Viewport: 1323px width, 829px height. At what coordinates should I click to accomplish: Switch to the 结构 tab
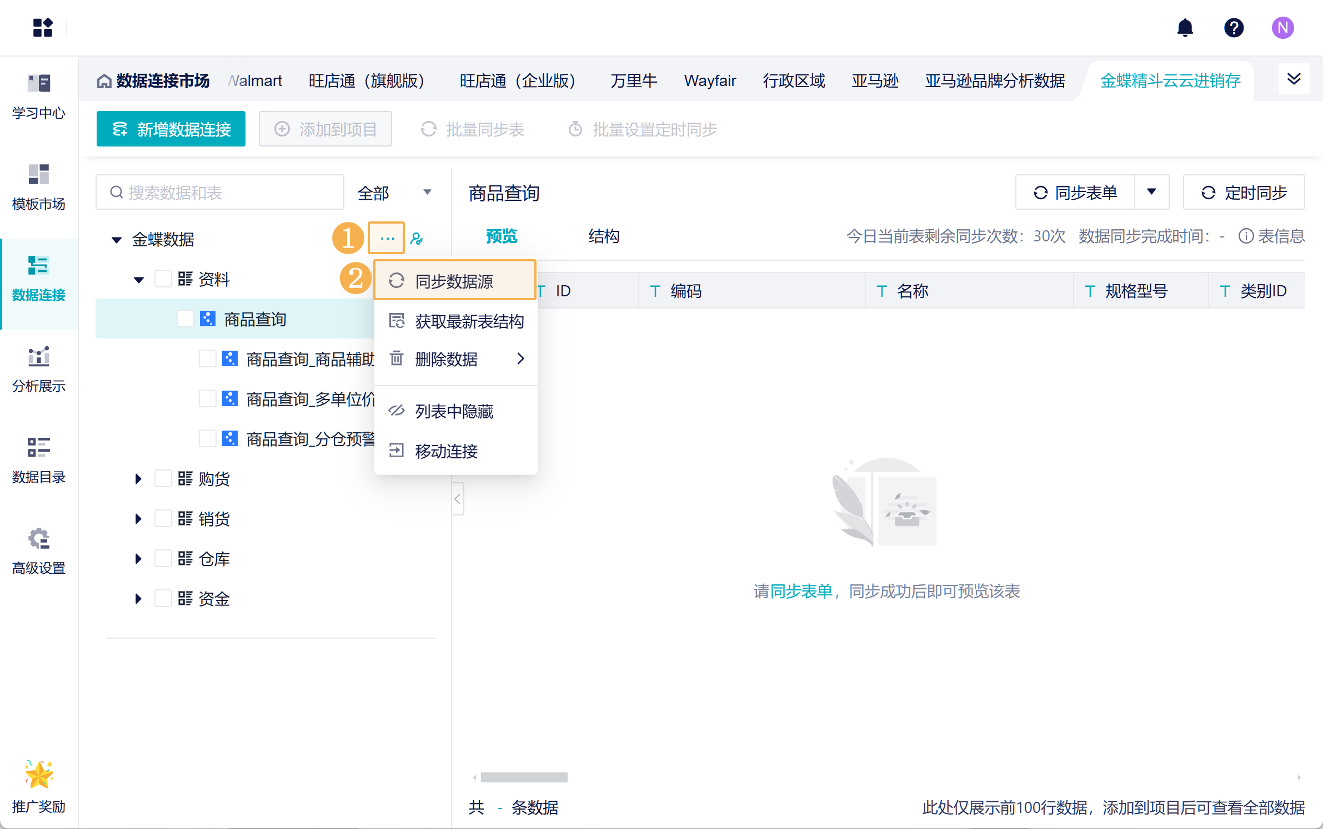[604, 236]
